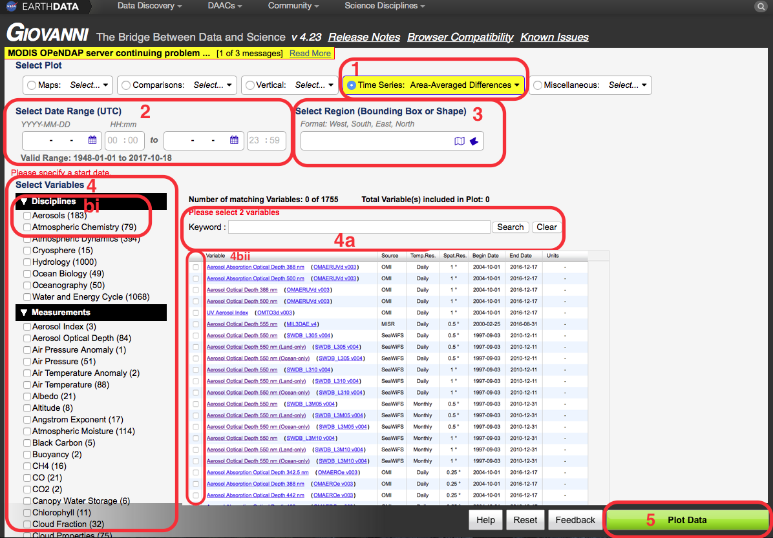Screen dimensions: 773x538
Task: Select the Vertical plot radio button
Action: pos(250,85)
